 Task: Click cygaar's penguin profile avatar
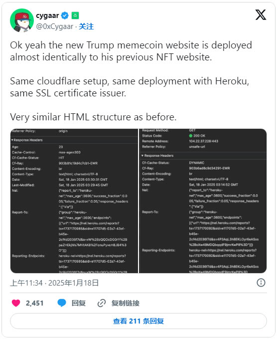pyautogui.click(x=22, y=20)
